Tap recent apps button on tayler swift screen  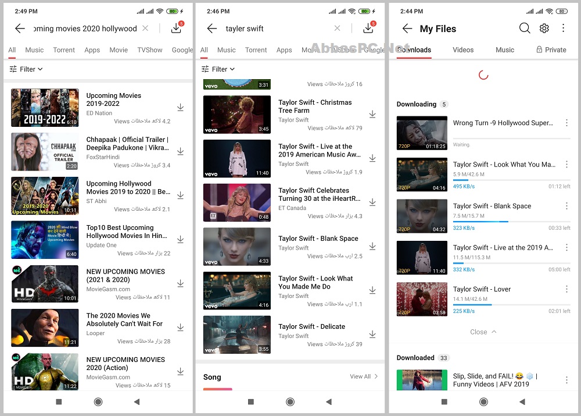[251, 401]
